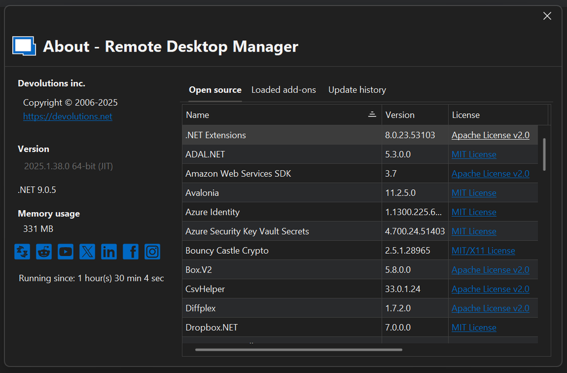Select the Bouncy Castle Crypto row
The width and height of the screenshot is (567, 373).
360,250
